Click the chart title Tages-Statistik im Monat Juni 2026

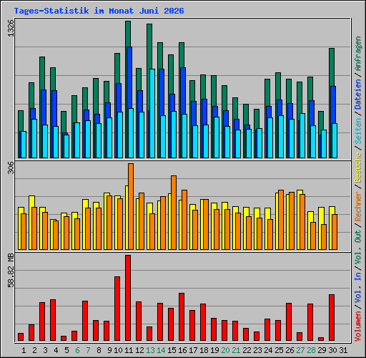point(99,11)
